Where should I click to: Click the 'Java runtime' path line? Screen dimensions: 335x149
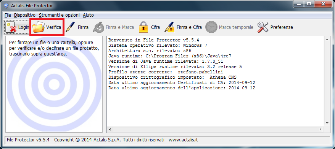(170, 56)
